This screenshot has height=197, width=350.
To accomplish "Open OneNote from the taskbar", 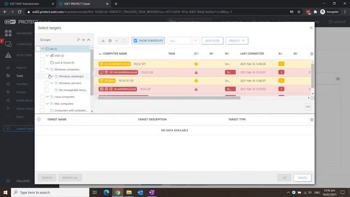I will [152, 192].
